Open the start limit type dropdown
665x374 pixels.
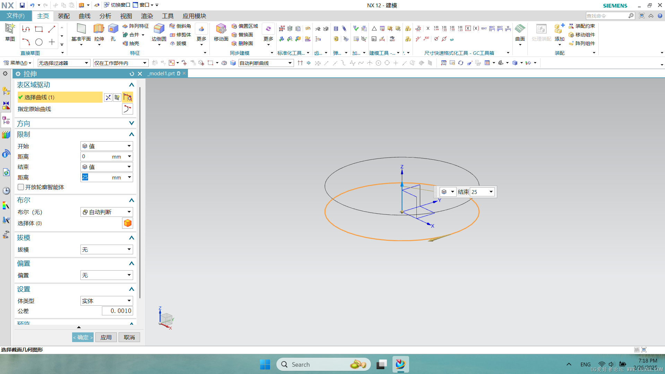click(x=107, y=146)
